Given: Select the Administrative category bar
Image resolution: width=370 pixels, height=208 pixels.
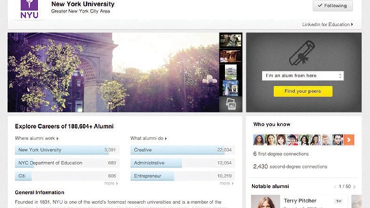Looking at the screenshot, I should [x=182, y=163].
